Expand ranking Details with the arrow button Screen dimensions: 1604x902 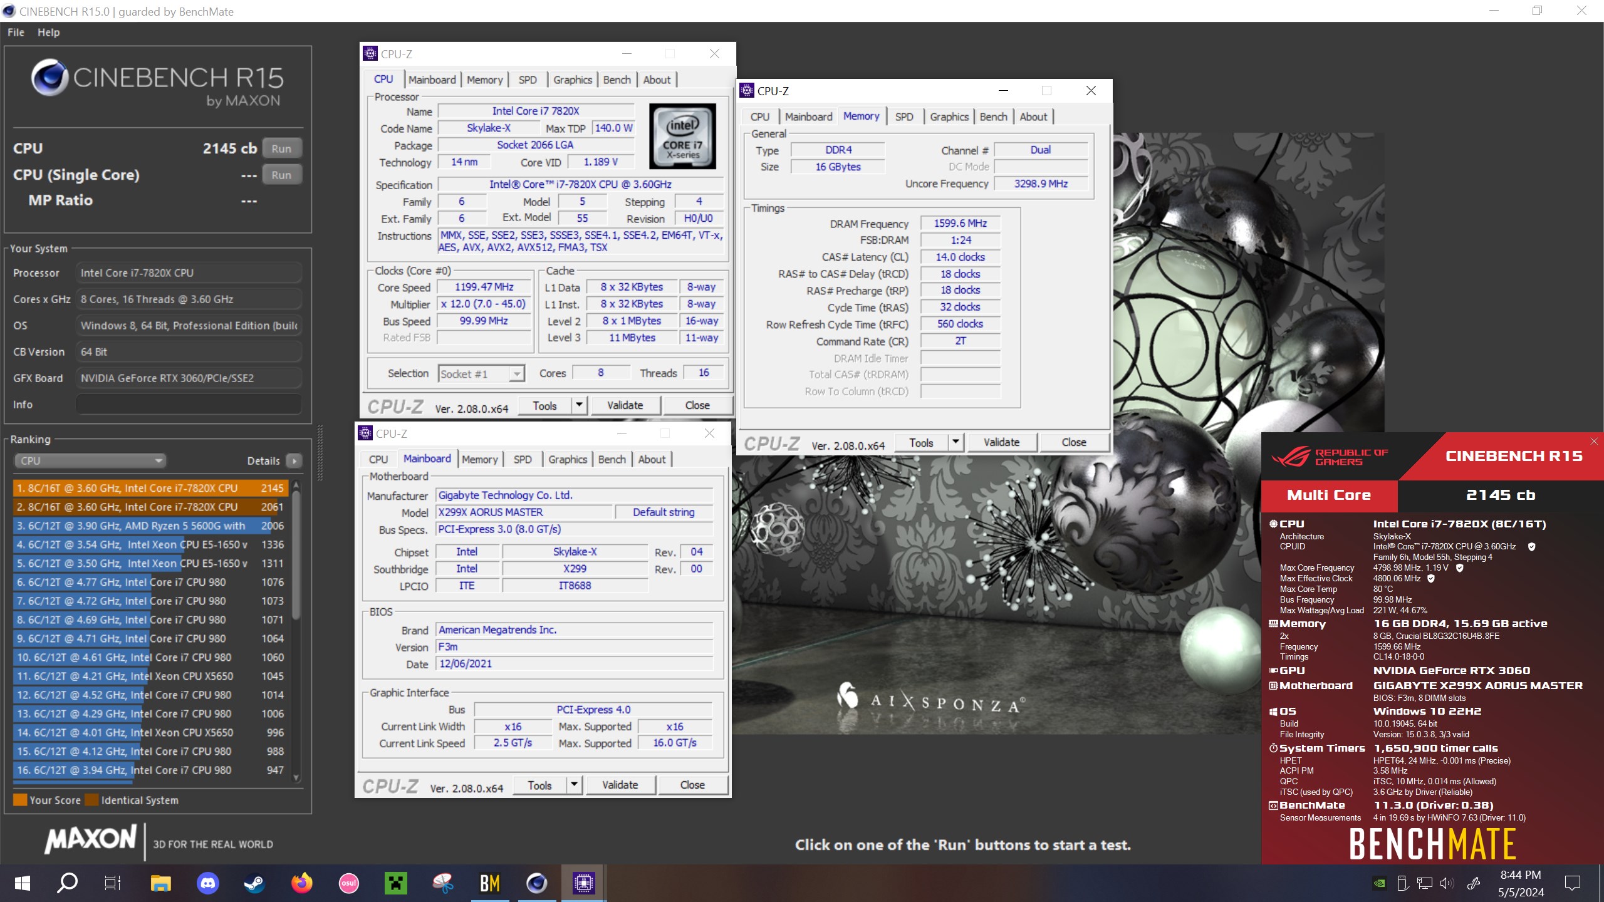click(294, 460)
